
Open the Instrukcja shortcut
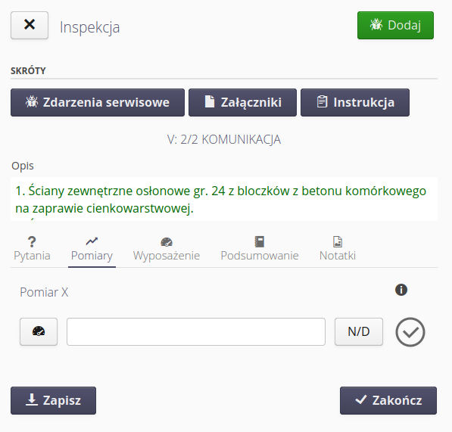coord(355,103)
